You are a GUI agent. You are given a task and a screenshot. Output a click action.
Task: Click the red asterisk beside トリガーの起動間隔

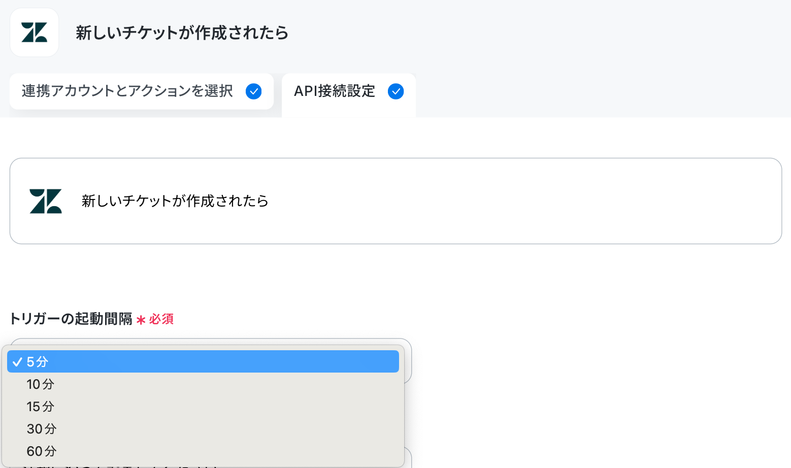pos(141,320)
